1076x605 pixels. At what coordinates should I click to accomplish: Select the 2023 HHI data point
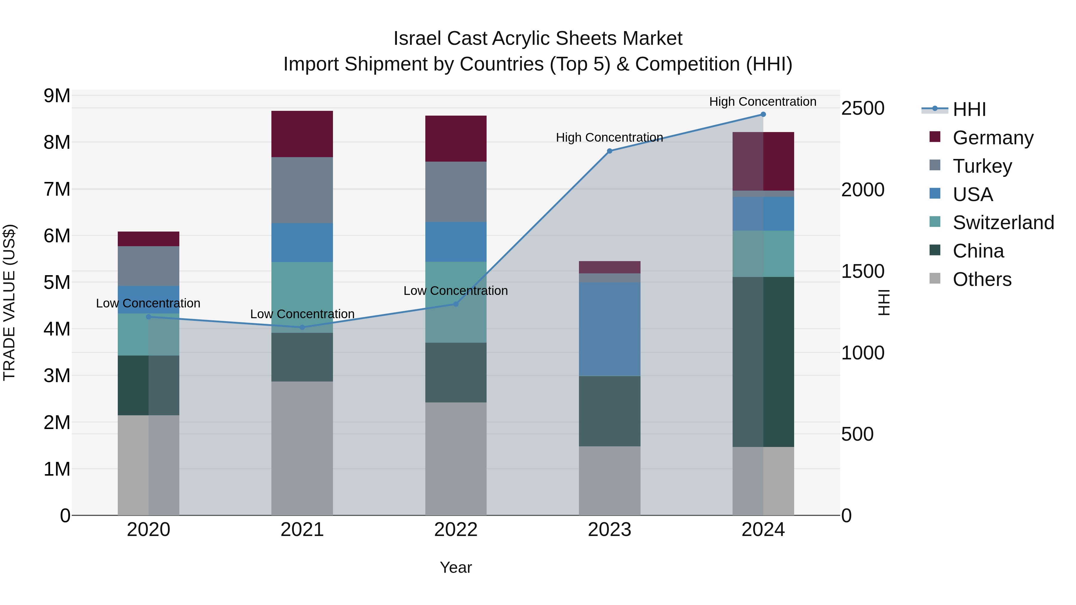pos(609,151)
